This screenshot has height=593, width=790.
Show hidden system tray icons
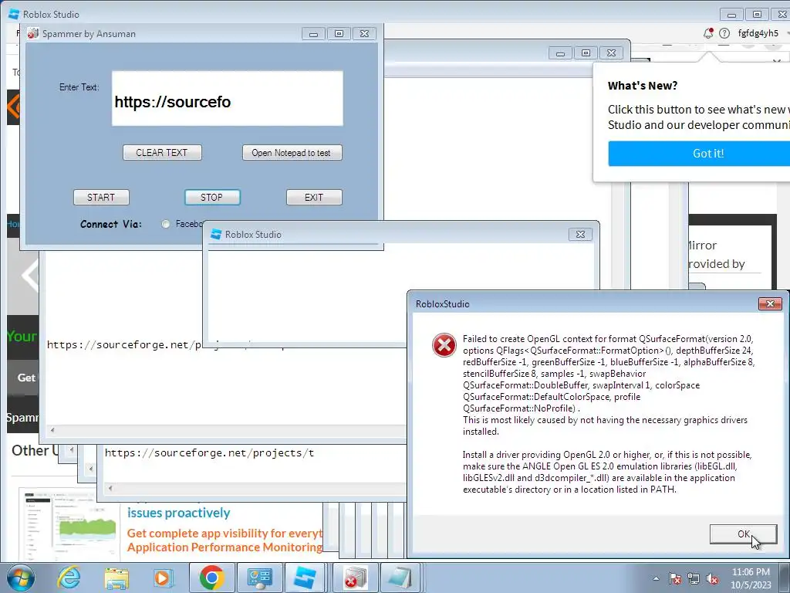(x=656, y=578)
